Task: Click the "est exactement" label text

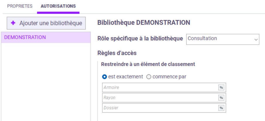Action: pos(125,77)
